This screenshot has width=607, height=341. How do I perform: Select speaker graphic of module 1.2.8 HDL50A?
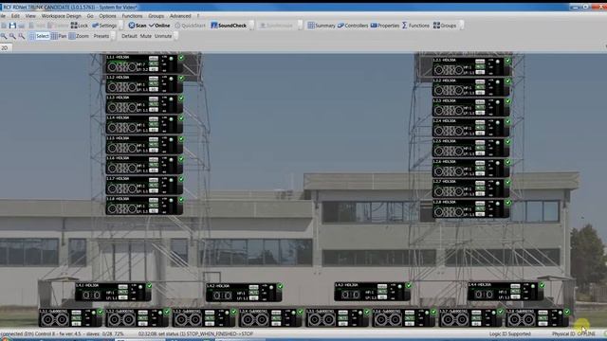coord(449,211)
